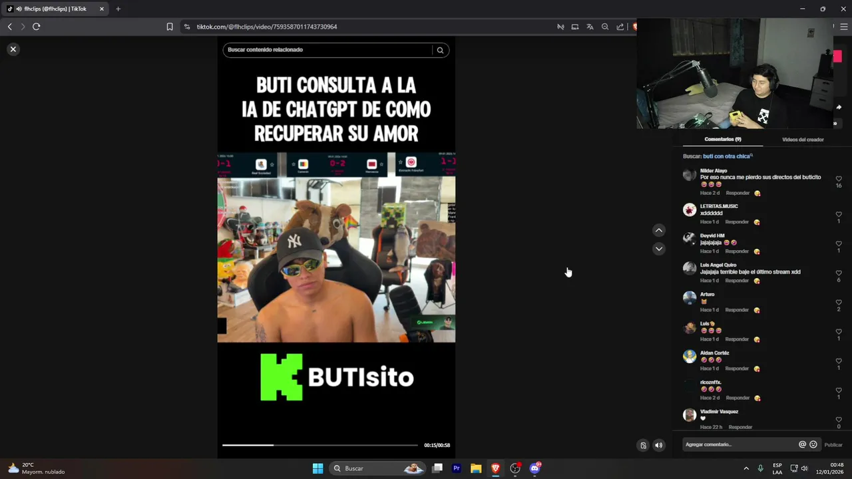Toggle the auto-scroll button beside volume
The height and width of the screenshot is (479, 852).
tap(643, 445)
